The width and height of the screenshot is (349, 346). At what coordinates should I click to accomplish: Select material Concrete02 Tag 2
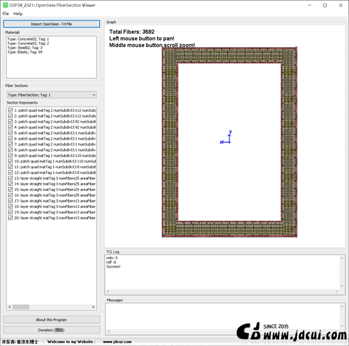28,44
